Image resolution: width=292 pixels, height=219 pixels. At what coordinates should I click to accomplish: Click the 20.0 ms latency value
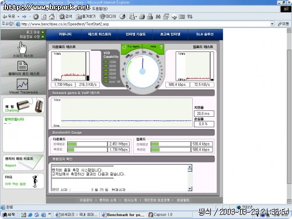[x=204, y=113]
